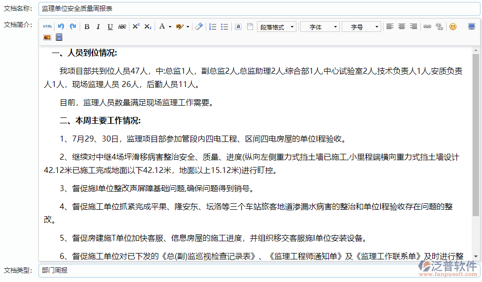Screen dimensions: 482x282
Task: Toggle bold formatting
Action: (87, 27)
